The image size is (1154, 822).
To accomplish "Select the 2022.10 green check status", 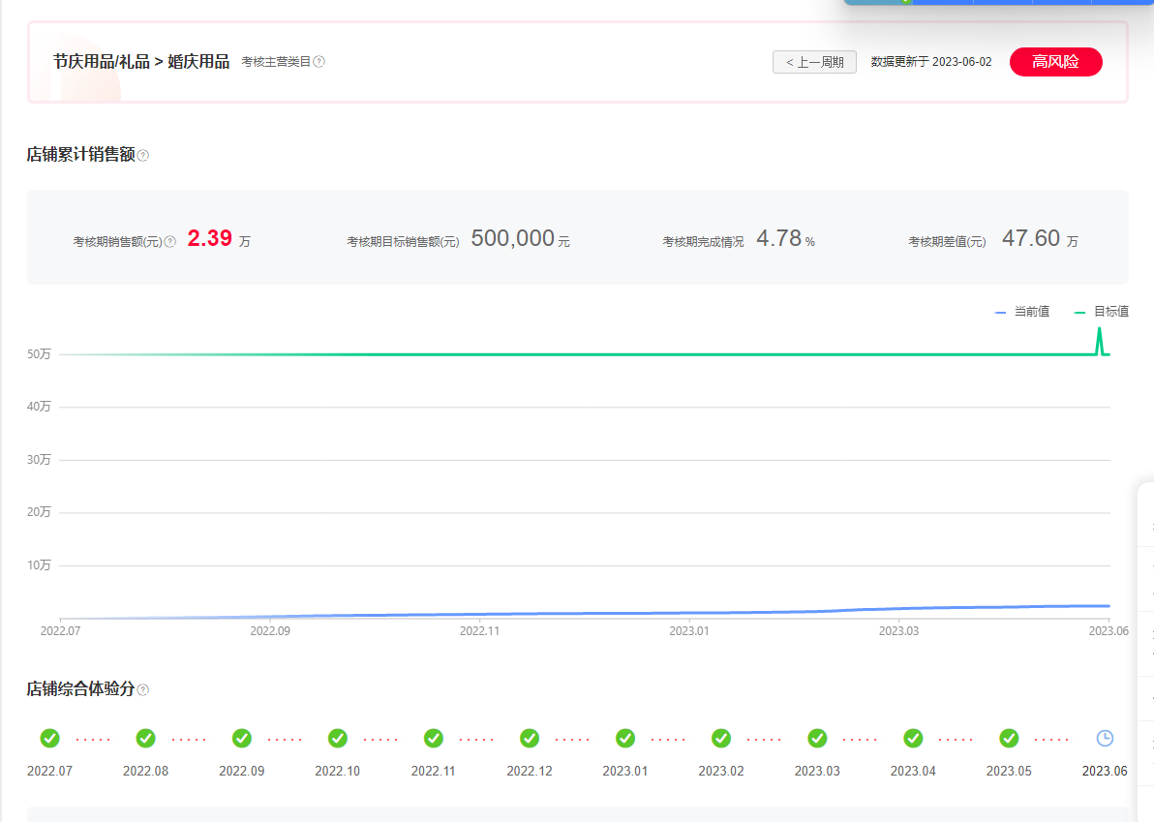I will coord(338,738).
